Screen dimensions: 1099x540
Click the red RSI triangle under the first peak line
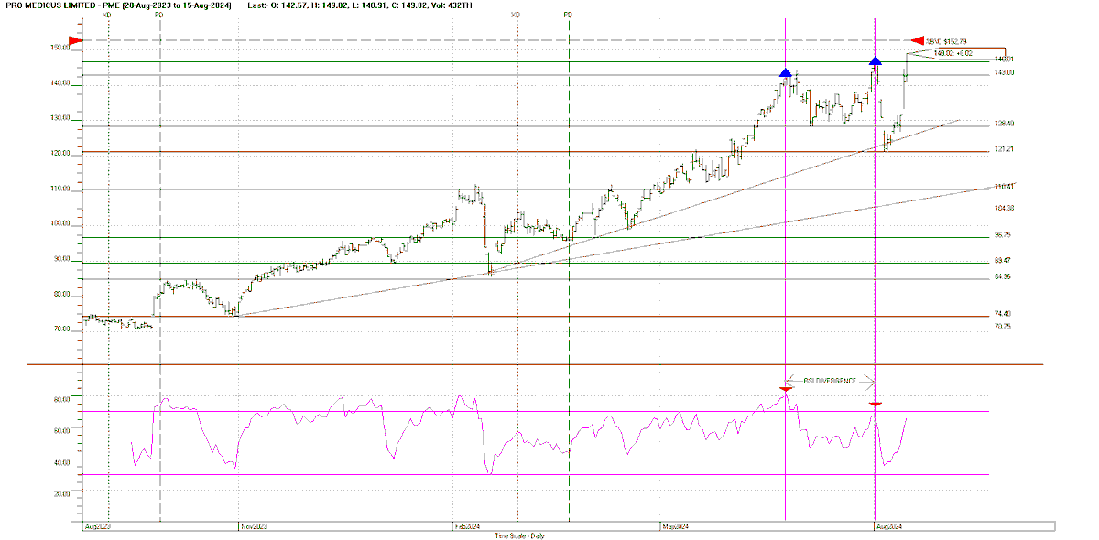785,389
